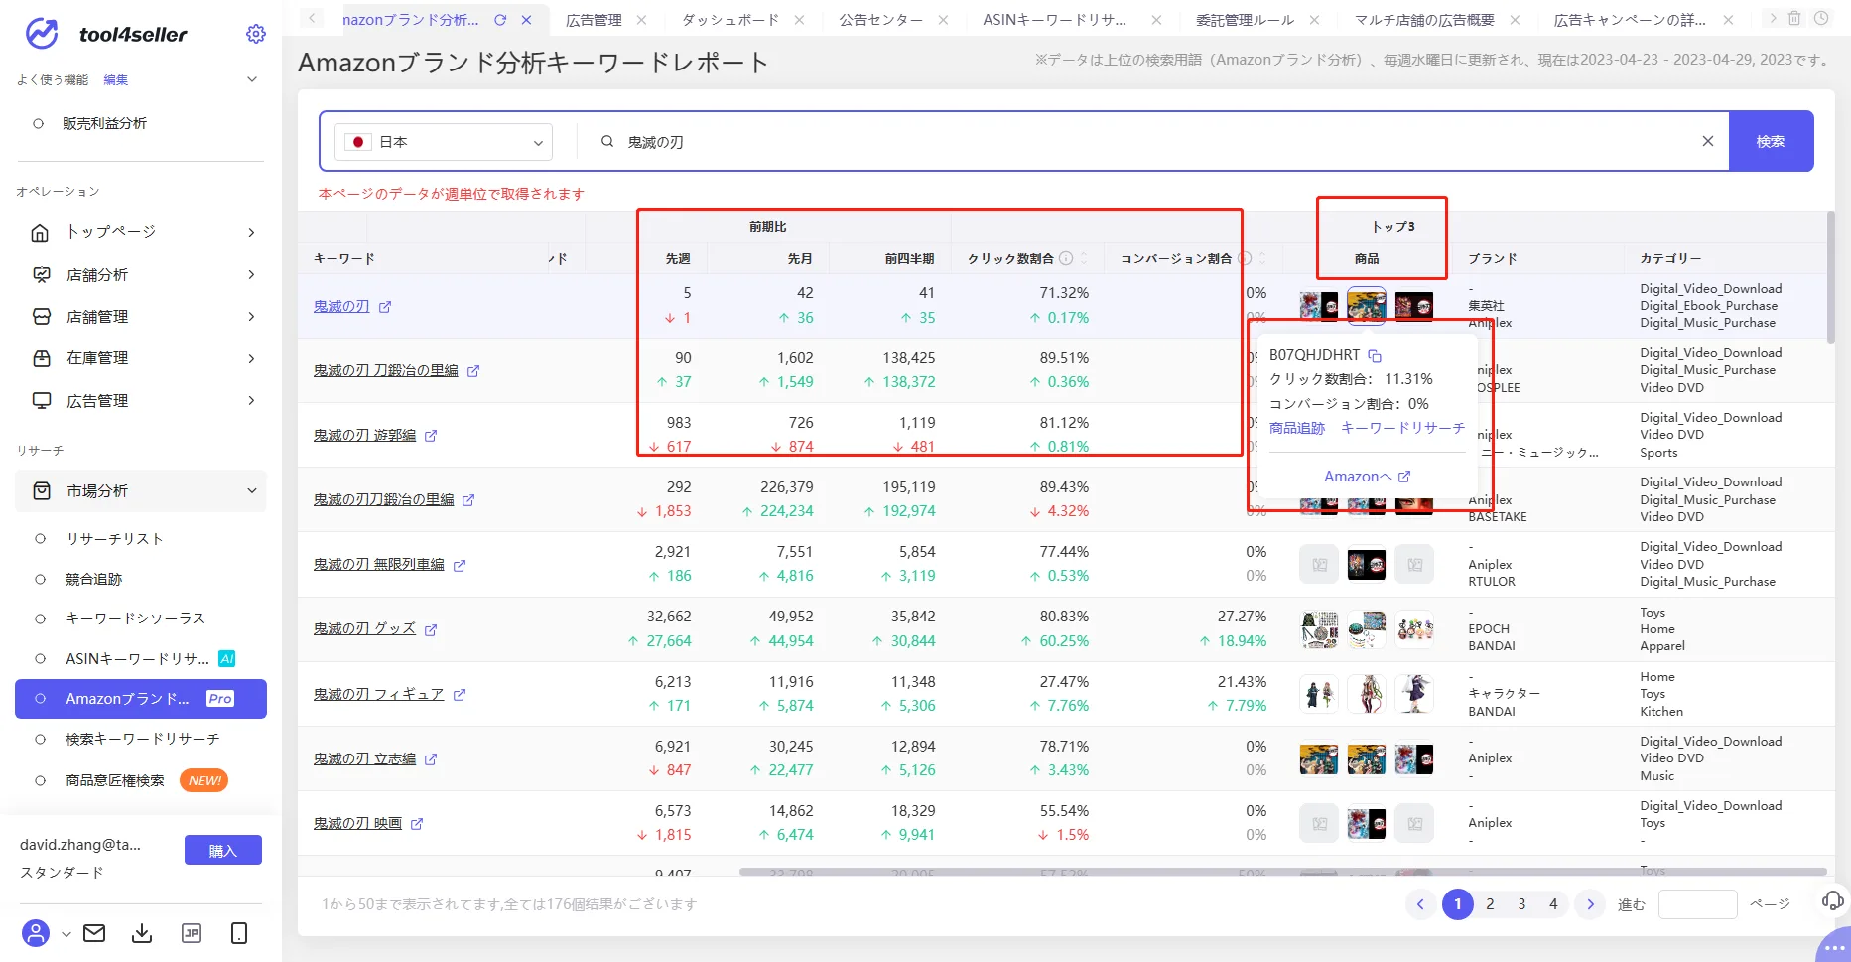
Task: Open the 鬼滅の刃 刀鍛冶の里編 keyword link
Action: tap(386, 371)
